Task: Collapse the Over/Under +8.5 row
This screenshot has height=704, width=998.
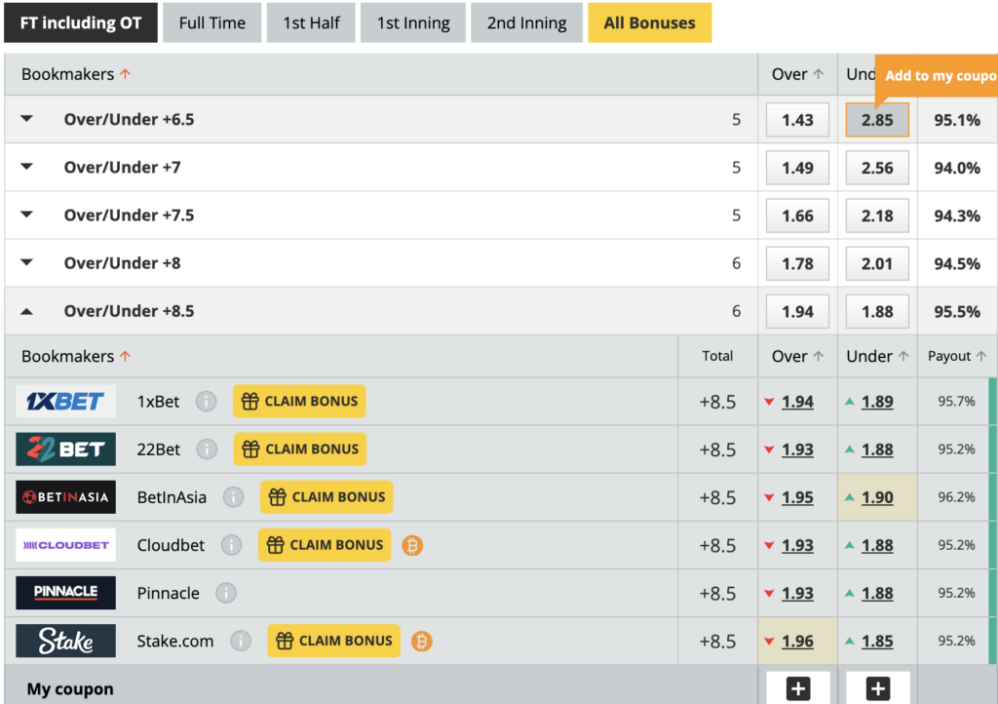Action: (26, 311)
